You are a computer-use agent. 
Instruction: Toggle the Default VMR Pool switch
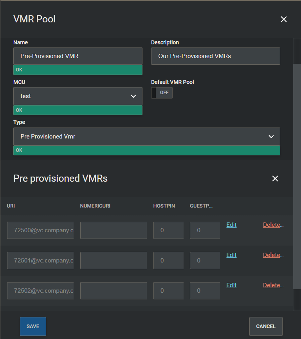click(x=162, y=93)
